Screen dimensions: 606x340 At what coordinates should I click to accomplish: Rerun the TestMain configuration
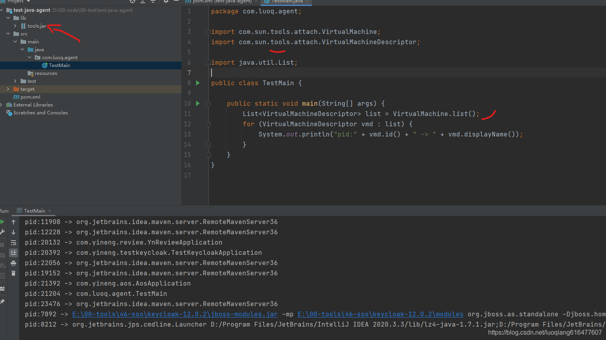[x=3, y=221]
